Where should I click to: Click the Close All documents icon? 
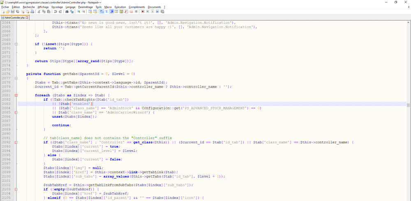[28, 11]
